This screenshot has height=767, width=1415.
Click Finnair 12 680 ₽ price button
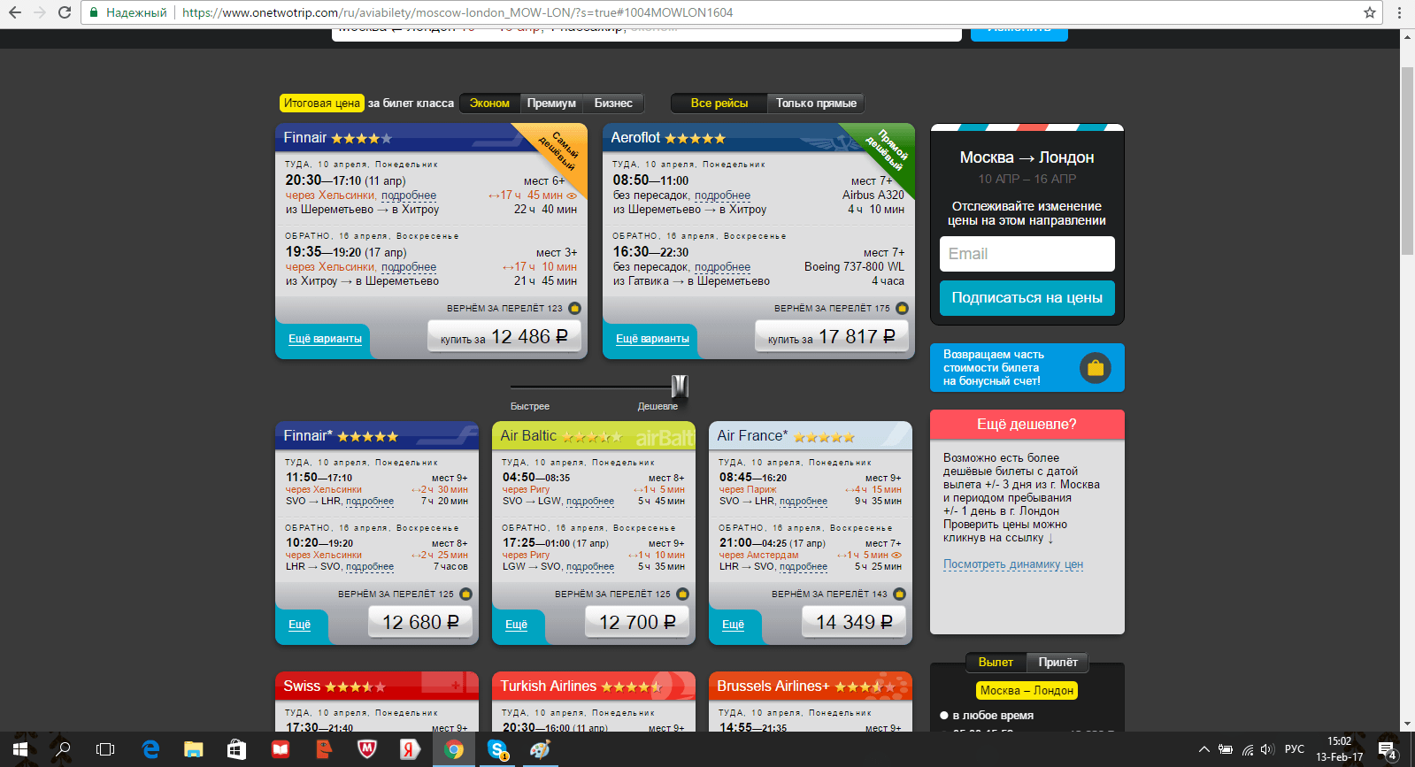click(420, 623)
